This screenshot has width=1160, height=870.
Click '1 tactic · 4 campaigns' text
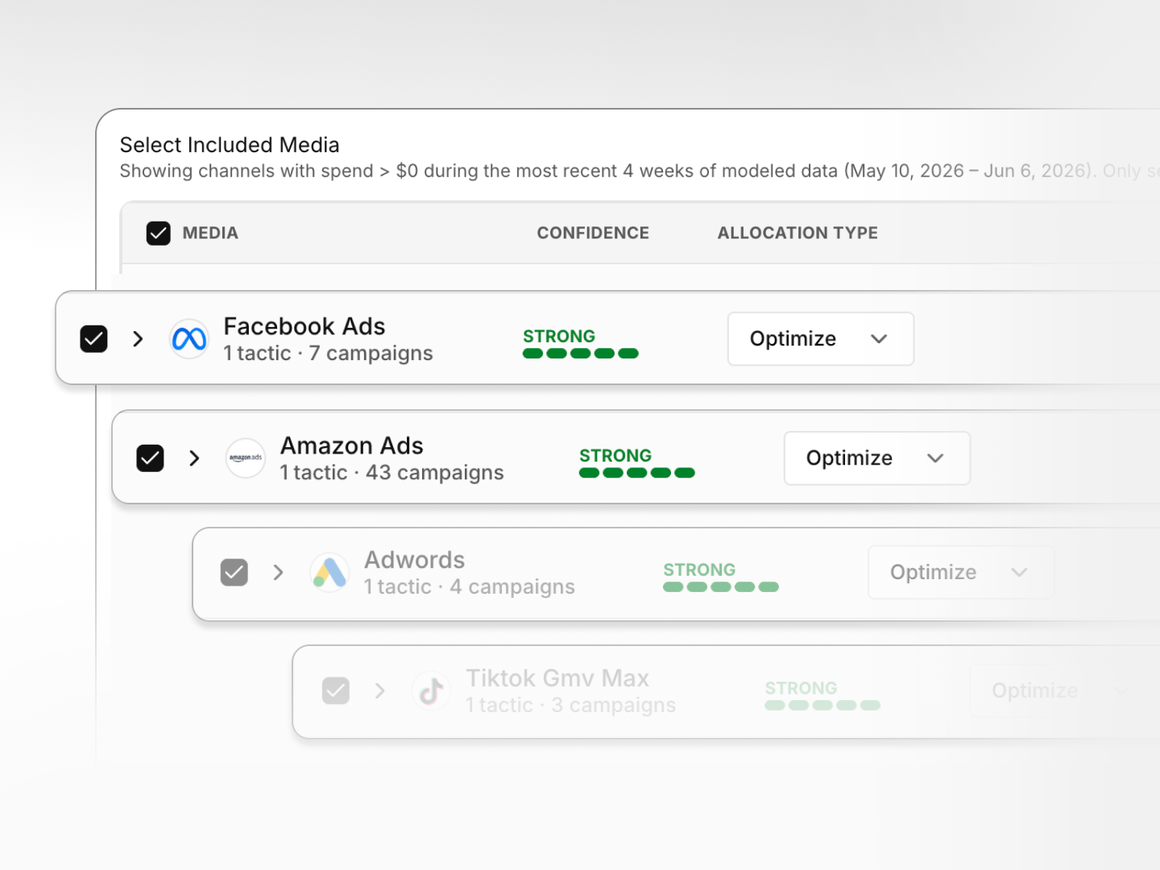(470, 587)
